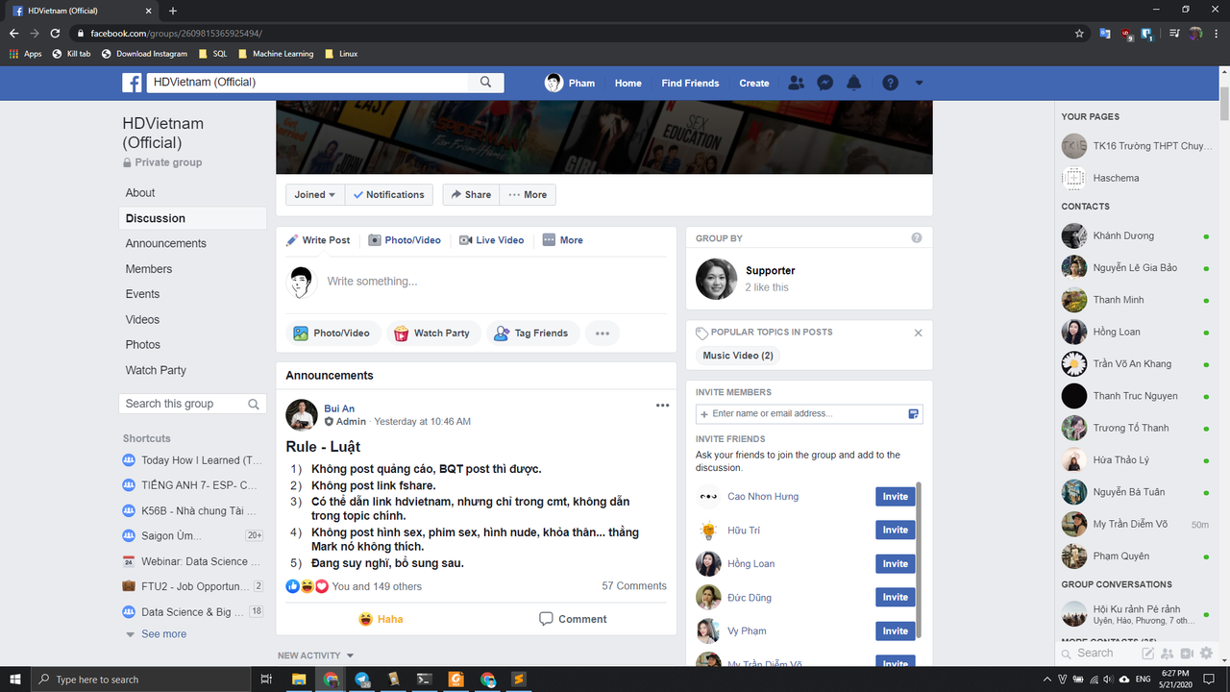Select the Live Video tab in composer
The width and height of the screenshot is (1230, 692).
click(x=491, y=240)
